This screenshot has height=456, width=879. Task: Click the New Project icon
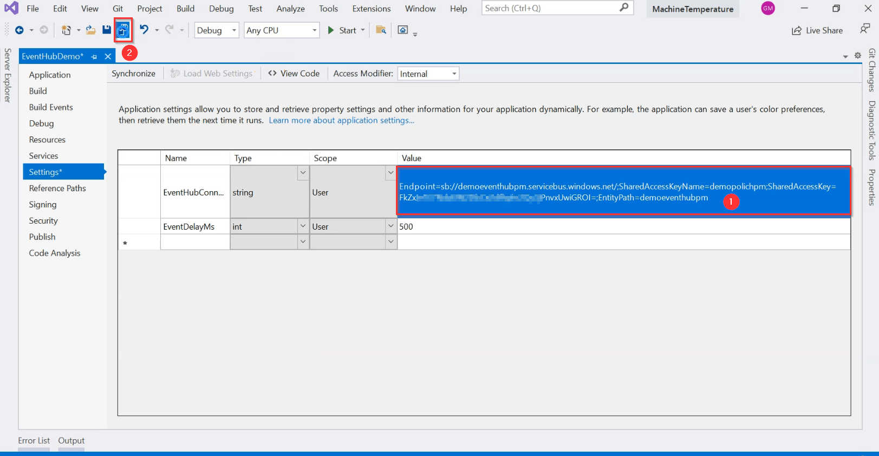[66, 30]
